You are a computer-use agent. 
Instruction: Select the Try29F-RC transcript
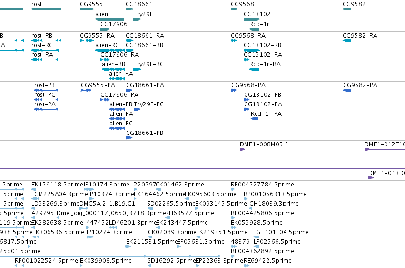coord(148,64)
